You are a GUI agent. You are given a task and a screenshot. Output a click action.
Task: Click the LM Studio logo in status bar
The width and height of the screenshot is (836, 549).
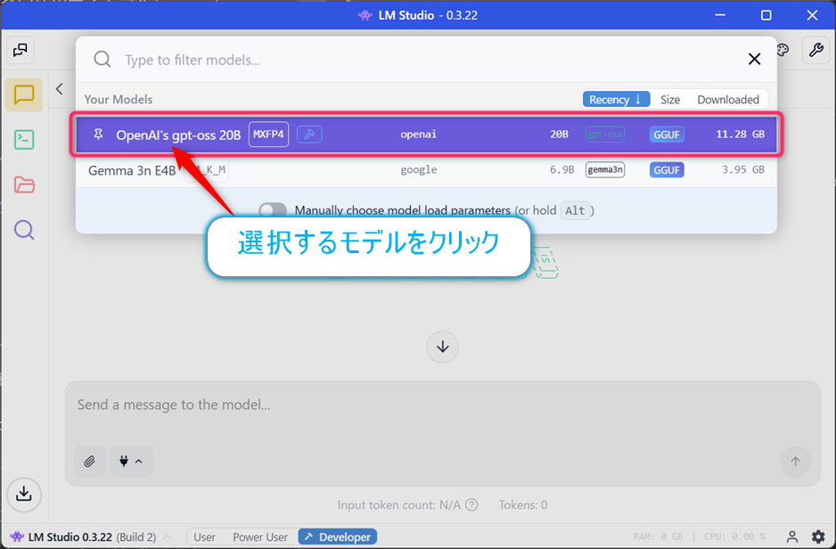[x=17, y=537]
